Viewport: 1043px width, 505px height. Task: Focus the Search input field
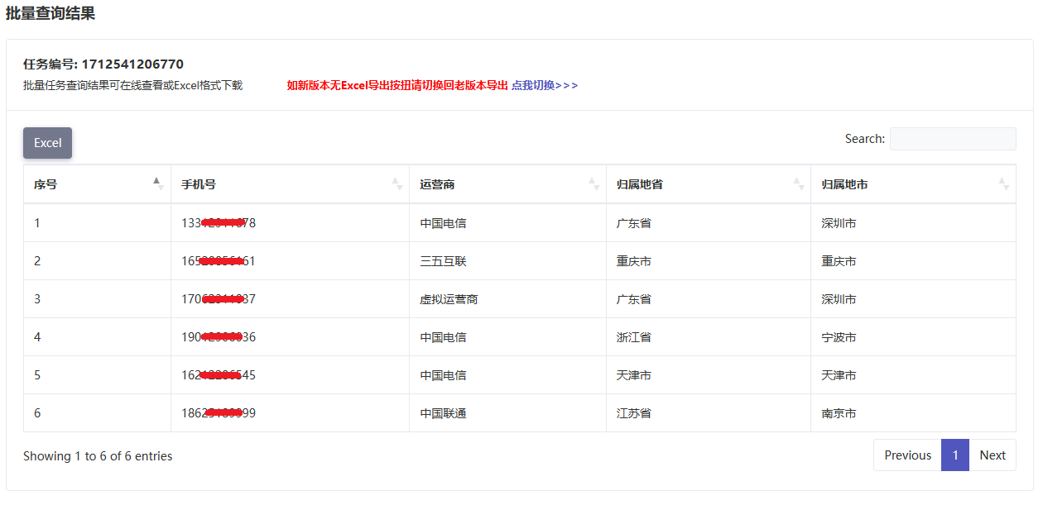click(x=952, y=139)
